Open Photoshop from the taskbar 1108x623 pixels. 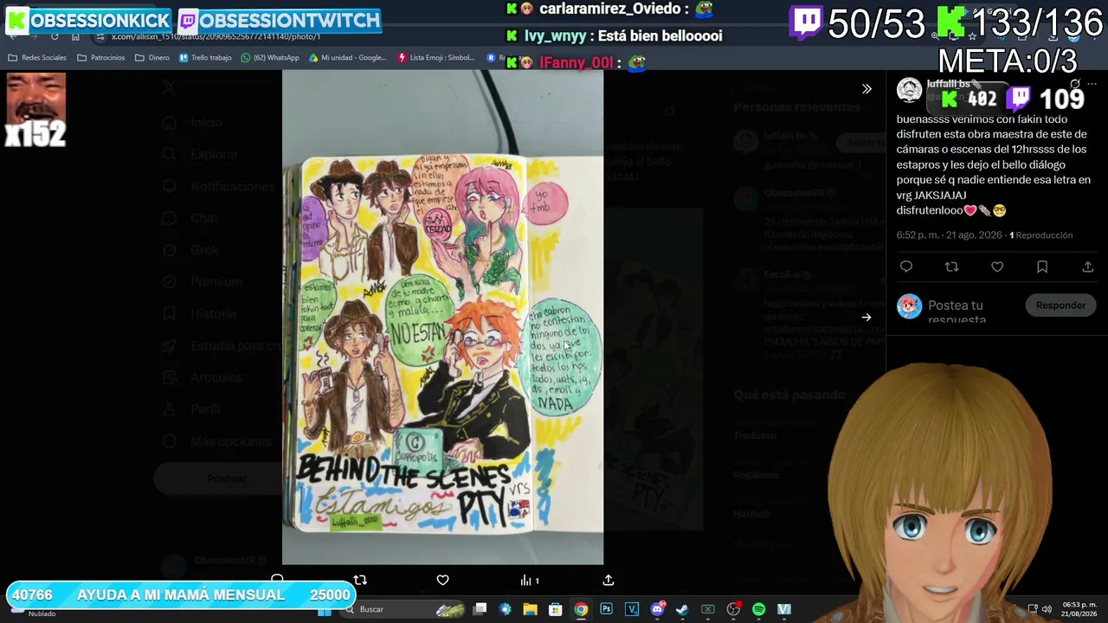[606, 609]
